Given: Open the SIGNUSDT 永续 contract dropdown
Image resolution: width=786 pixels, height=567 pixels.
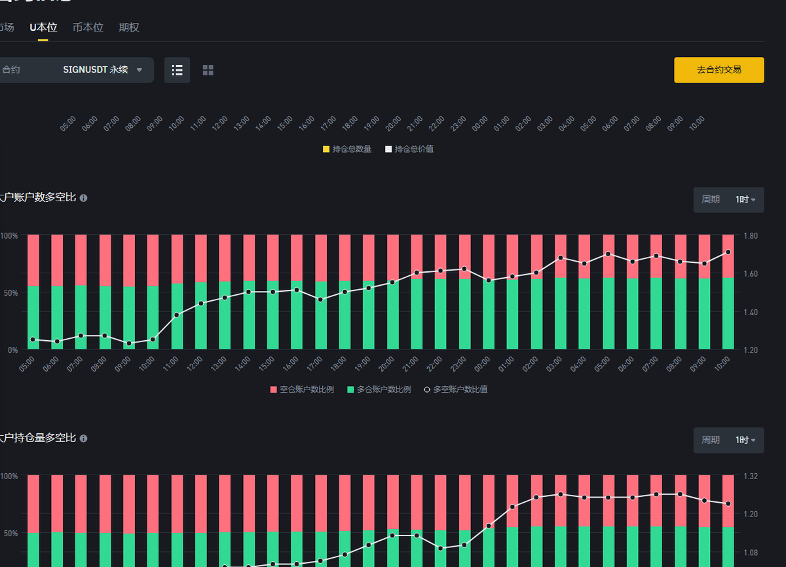Looking at the screenshot, I should coord(77,69).
